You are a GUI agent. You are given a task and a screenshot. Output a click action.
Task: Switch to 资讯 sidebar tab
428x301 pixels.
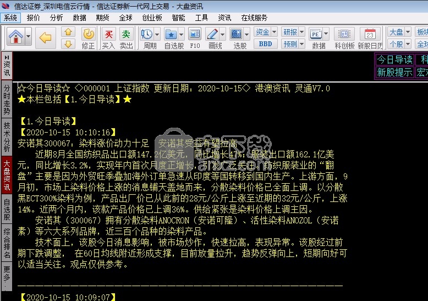(7, 66)
